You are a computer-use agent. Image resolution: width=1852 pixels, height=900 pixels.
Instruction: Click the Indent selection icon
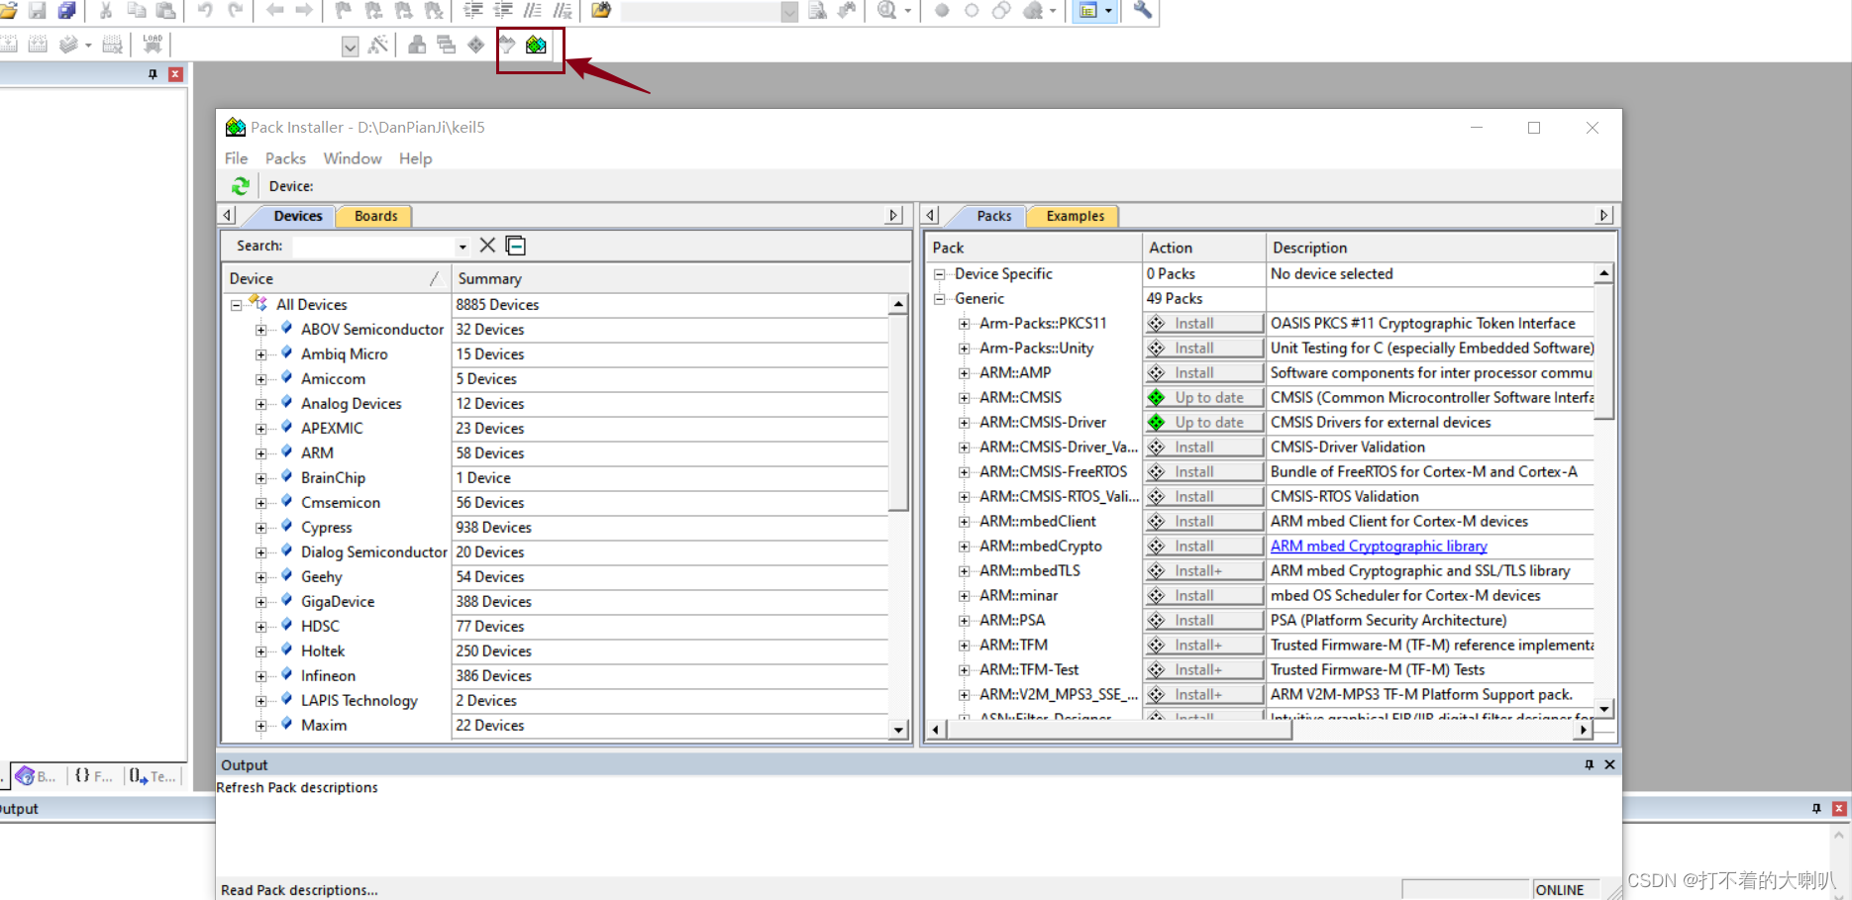(473, 11)
